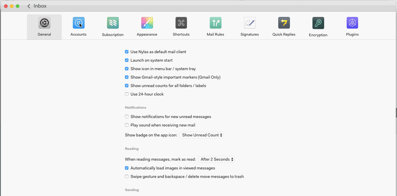Disable automatically load images in viewed messages

tap(127, 168)
